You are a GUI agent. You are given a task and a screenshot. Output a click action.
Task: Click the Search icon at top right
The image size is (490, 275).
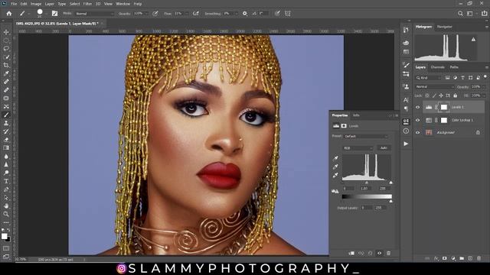460,14
